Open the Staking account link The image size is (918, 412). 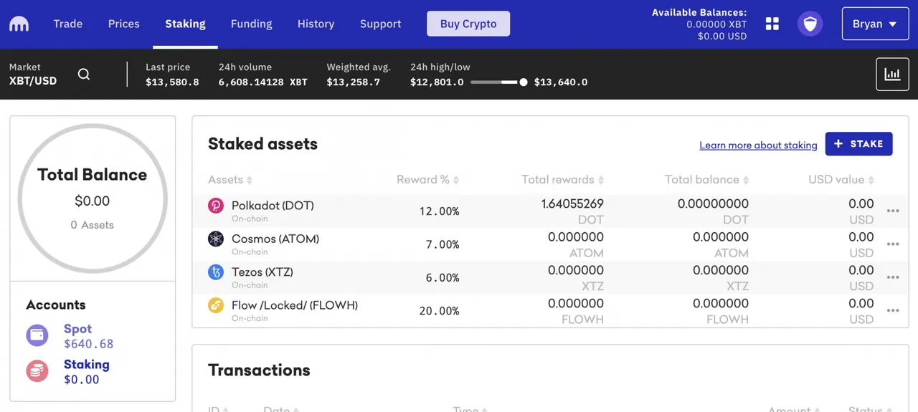(87, 364)
